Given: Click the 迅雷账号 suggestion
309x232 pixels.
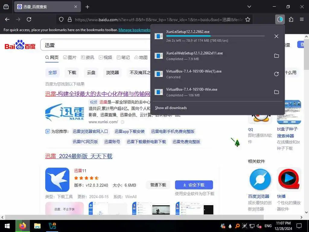Looking at the screenshot, I should [x=112, y=142].
